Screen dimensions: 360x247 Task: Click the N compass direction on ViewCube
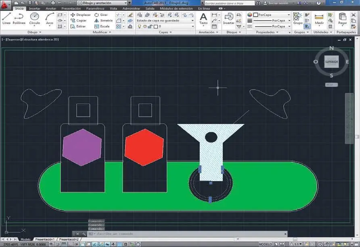click(x=331, y=48)
